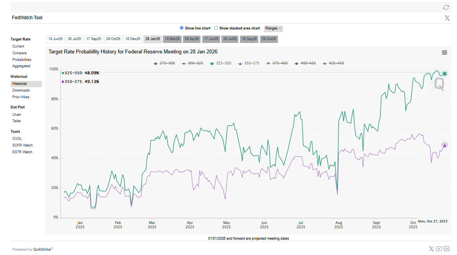Viewport: 457px width, 255px height.
Task: Select the Show stacked area chart option
Action: 216,28
